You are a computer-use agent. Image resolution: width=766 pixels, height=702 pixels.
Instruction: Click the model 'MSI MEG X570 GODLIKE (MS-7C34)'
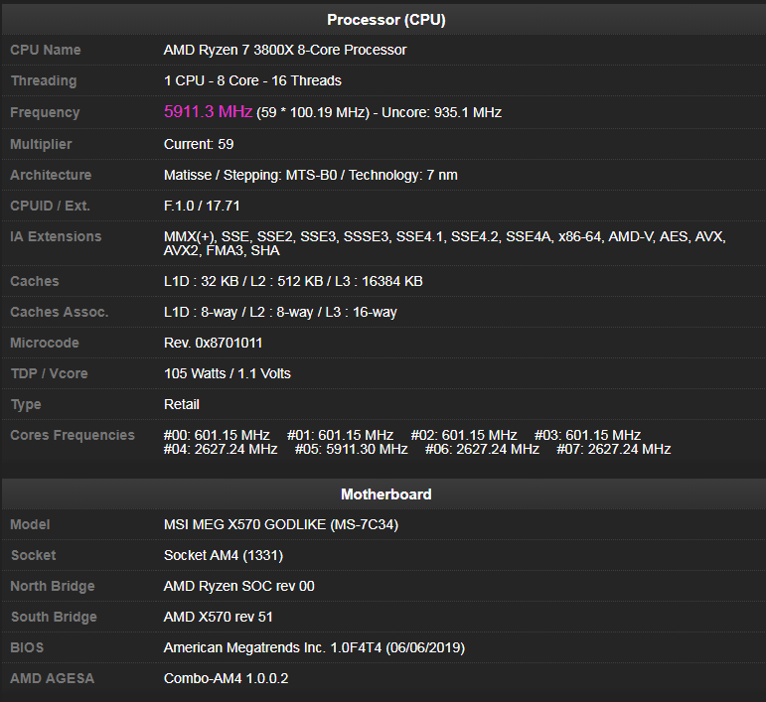coord(281,525)
